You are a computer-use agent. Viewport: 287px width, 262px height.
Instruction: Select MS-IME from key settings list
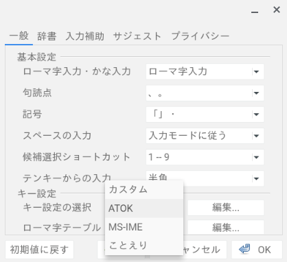click(144, 227)
